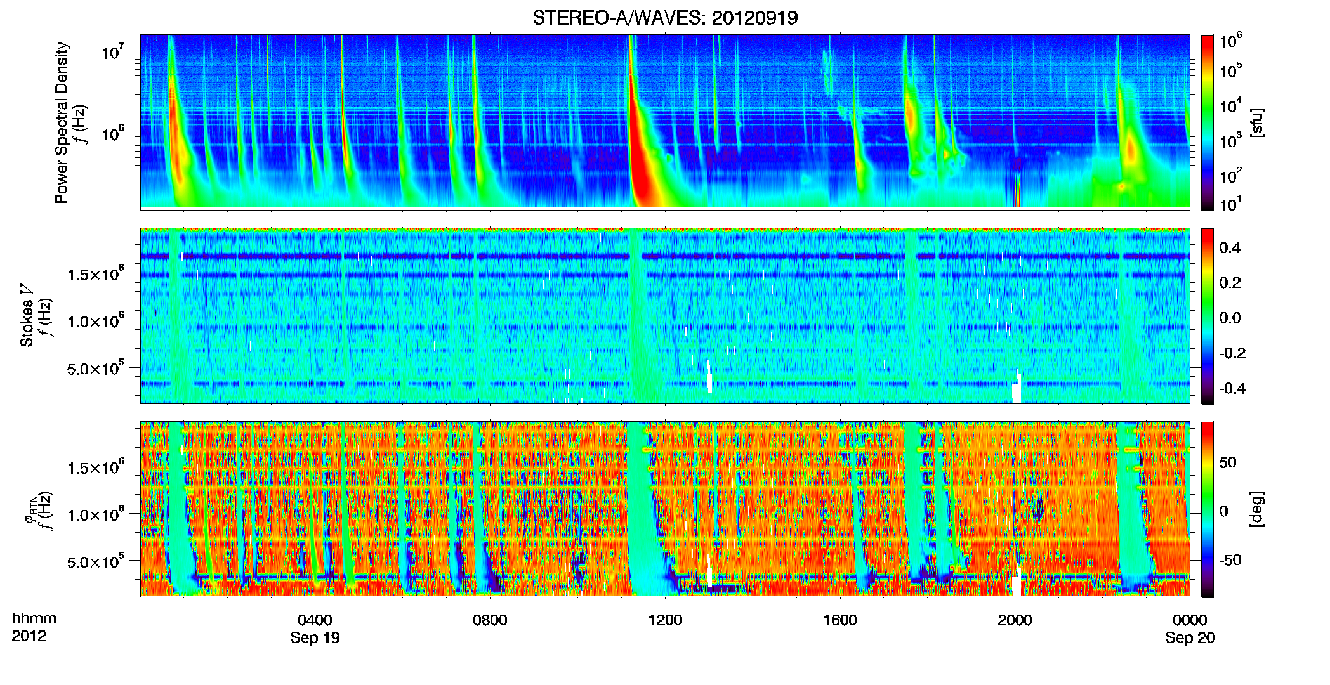Image resolution: width=1330 pixels, height=685 pixels.
Task: Click the "2012" year label
Action: click(x=29, y=636)
